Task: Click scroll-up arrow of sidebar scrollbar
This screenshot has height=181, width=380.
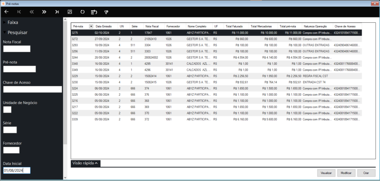Action: click(65, 19)
